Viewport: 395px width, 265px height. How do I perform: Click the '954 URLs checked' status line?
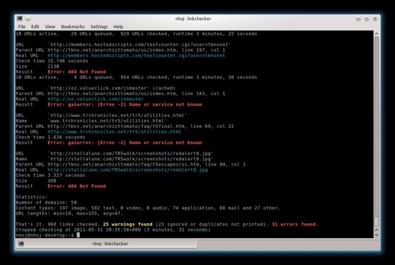(x=136, y=78)
